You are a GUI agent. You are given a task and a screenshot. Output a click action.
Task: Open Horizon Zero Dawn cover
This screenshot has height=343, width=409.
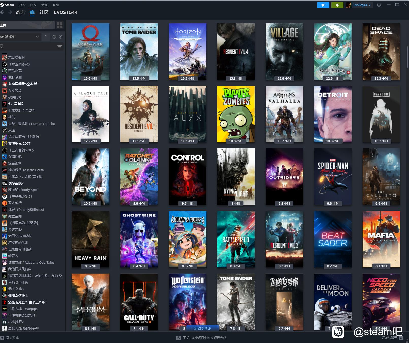tap(188, 52)
